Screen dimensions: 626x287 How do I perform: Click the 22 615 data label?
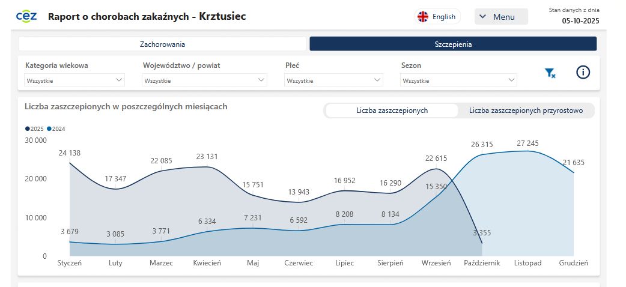[x=436, y=159]
